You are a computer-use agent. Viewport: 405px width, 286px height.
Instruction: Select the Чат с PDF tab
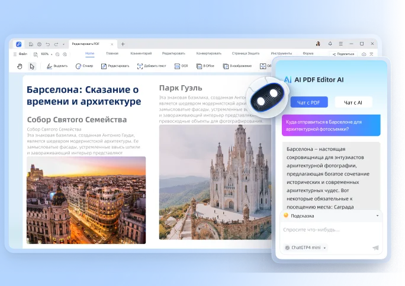click(309, 102)
